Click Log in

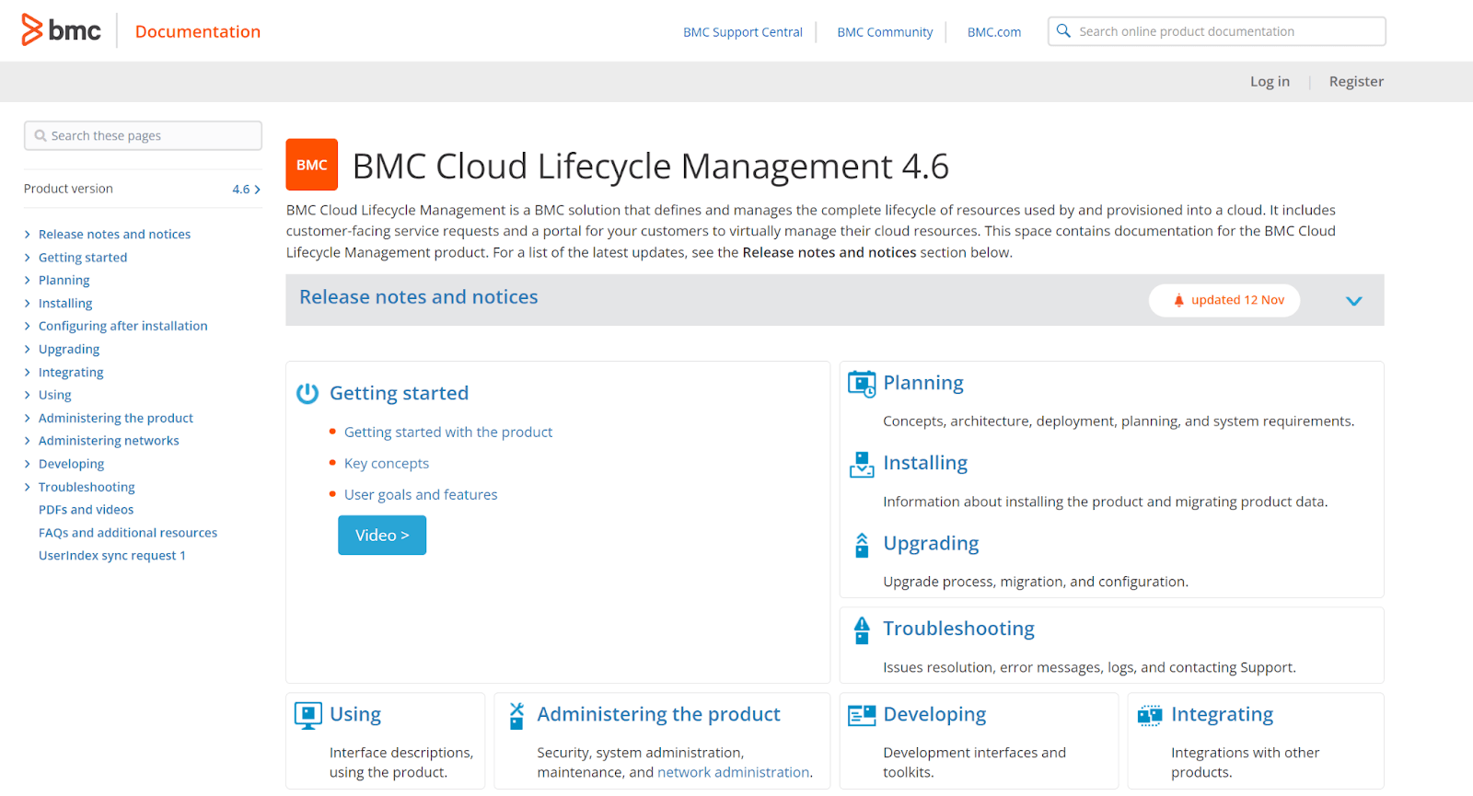click(x=1270, y=82)
